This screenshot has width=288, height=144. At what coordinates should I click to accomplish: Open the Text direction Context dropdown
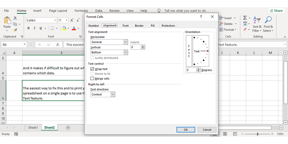tap(113, 94)
